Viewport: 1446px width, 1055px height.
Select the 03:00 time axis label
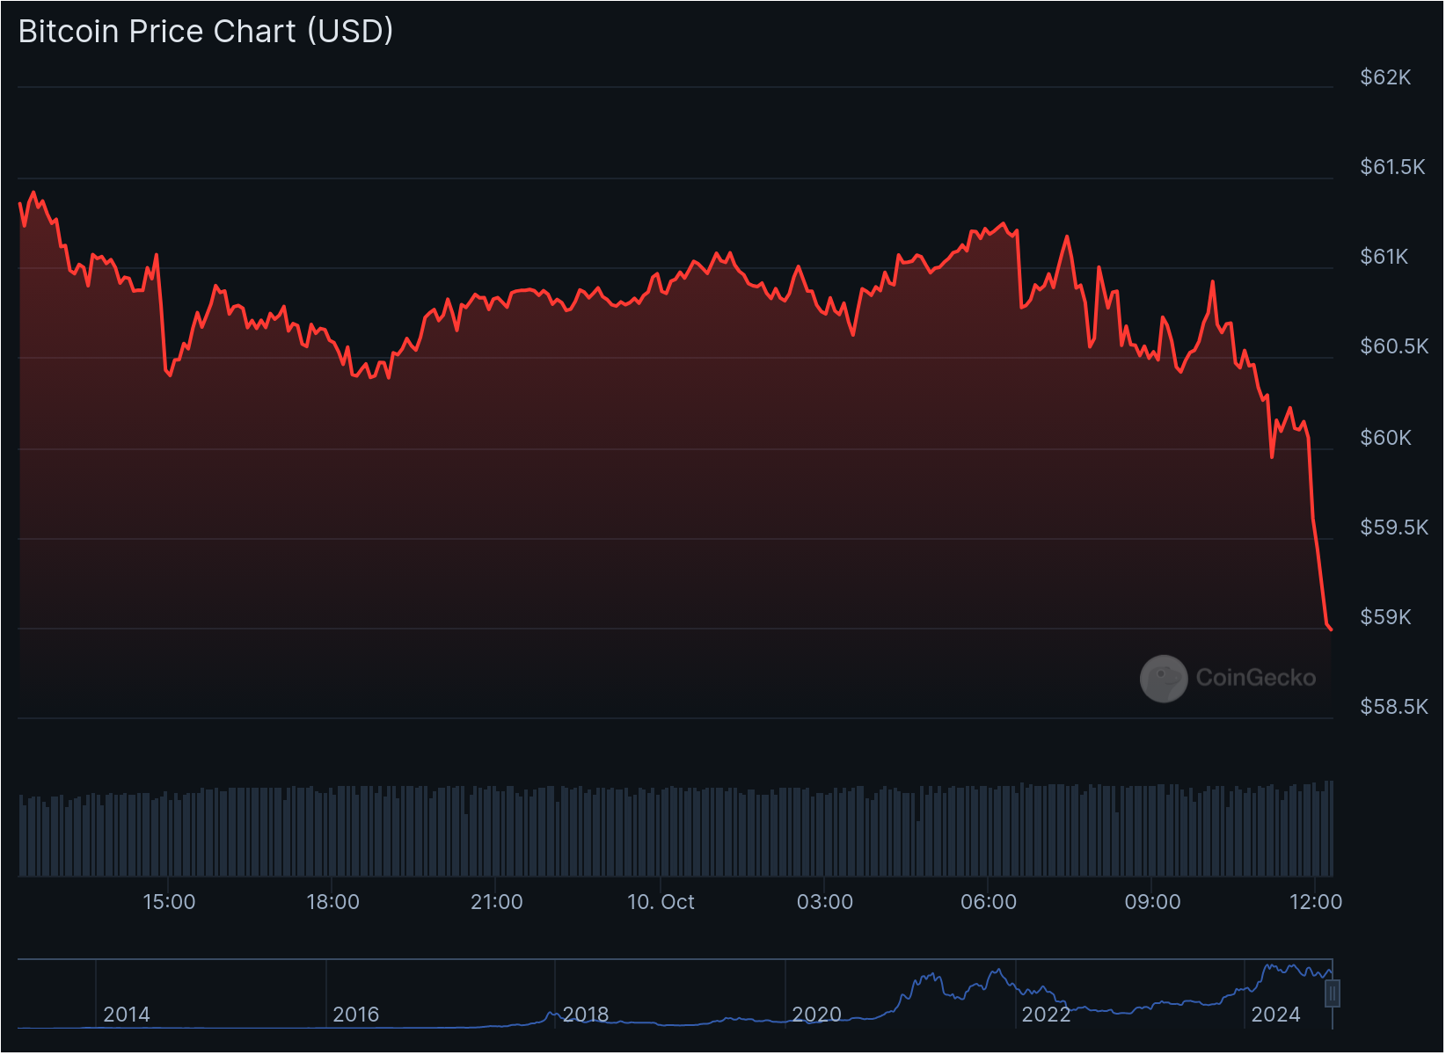tap(824, 902)
